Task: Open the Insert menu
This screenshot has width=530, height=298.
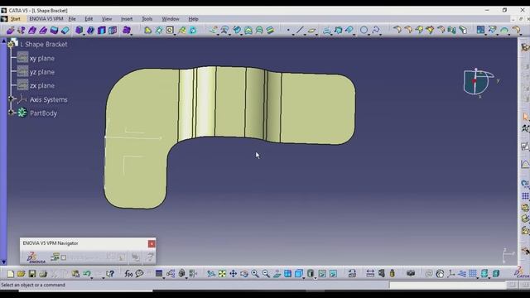Action: coord(127,19)
